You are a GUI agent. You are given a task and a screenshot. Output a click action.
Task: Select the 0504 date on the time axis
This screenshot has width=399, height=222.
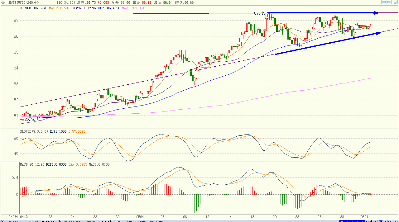click(x=140, y=216)
